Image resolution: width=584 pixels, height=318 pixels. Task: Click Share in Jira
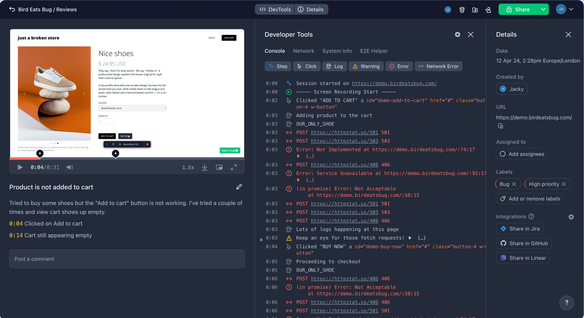click(520, 229)
